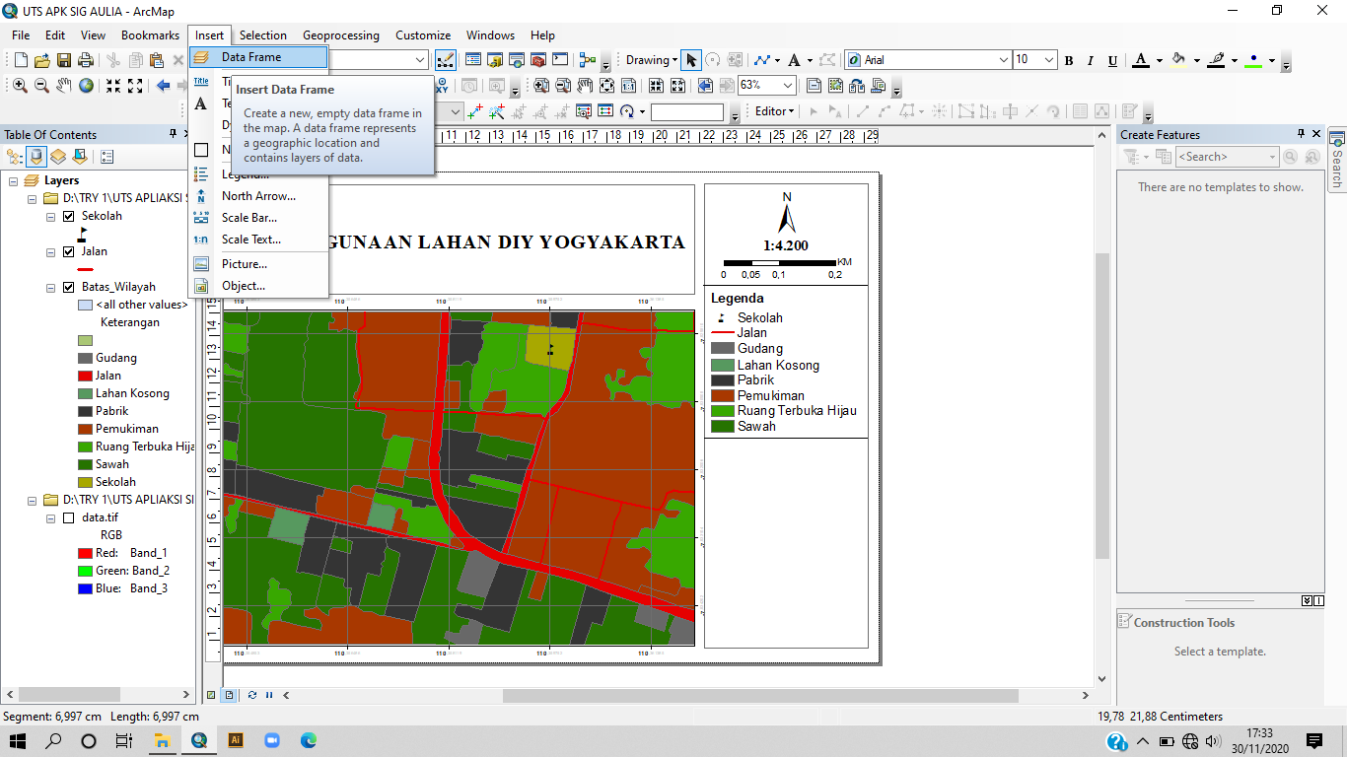Viewport: 1347px width, 757px height.
Task: Click the Bold text formatting icon
Action: (x=1069, y=61)
